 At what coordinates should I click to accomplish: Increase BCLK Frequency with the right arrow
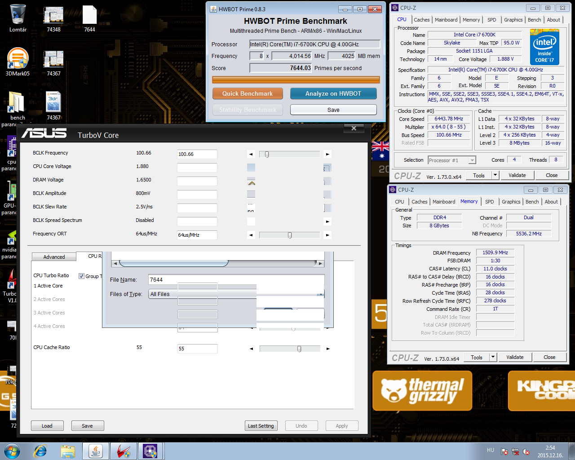[x=327, y=154]
